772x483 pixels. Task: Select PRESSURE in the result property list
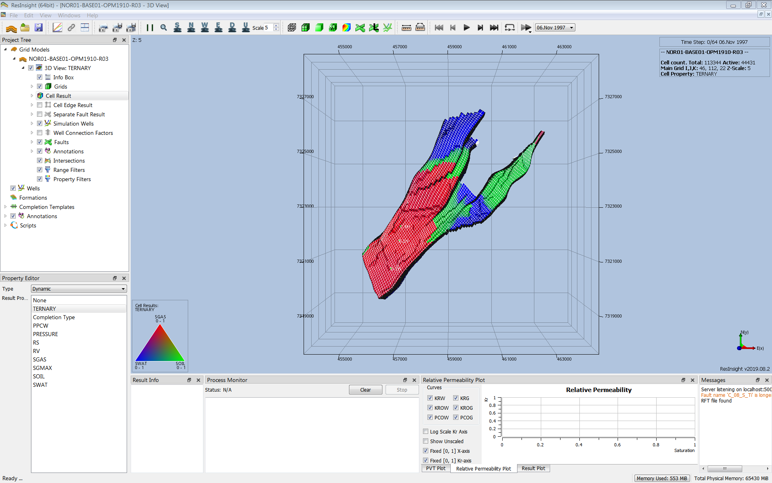pyautogui.click(x=45, y=334)
